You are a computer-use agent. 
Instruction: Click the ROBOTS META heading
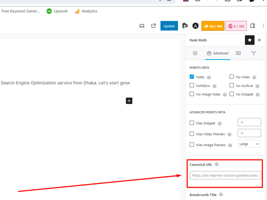pos(199,68)
